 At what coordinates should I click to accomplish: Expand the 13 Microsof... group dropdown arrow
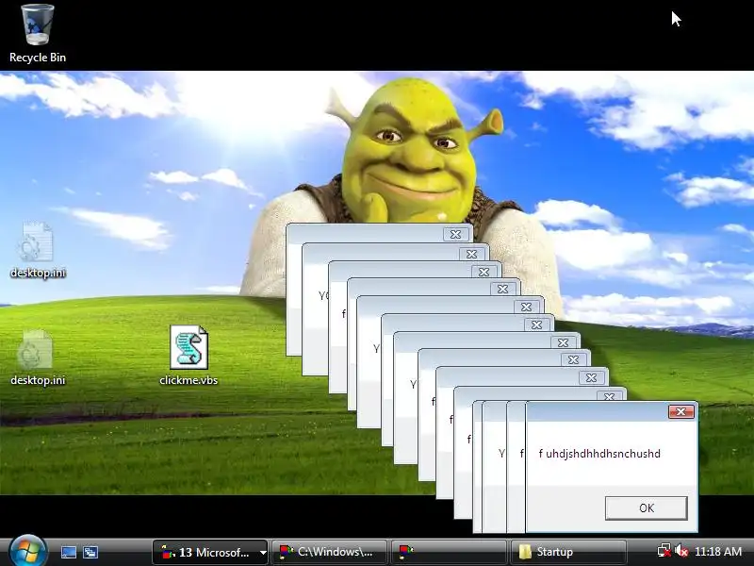[x=263, y=552]
